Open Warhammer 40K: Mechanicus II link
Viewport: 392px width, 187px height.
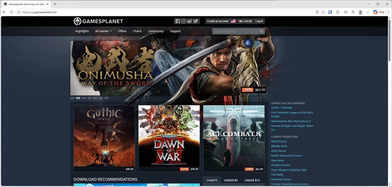291,121
